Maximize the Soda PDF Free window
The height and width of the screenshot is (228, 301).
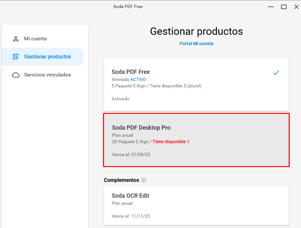pos(284,7)
